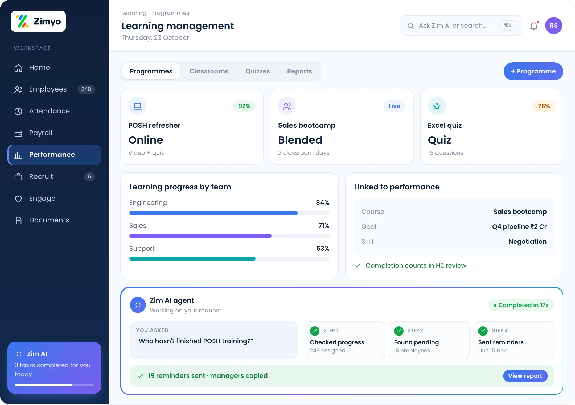Image resolution: width=575 pixels, height=405 pixels.
Task: Click the Employees 248 count badge
Action: tap(86, 89)
